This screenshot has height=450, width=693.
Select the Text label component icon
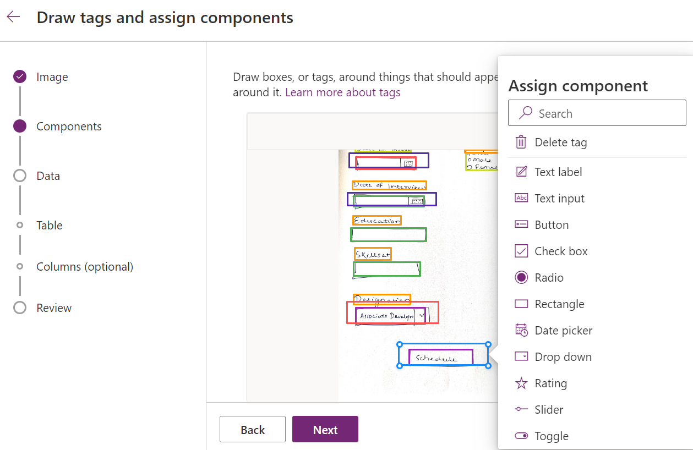coord(521,172)
